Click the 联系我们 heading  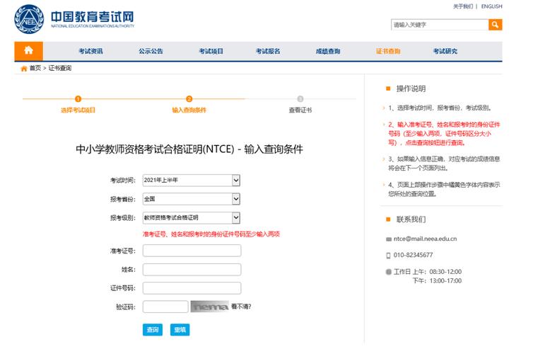411,219
